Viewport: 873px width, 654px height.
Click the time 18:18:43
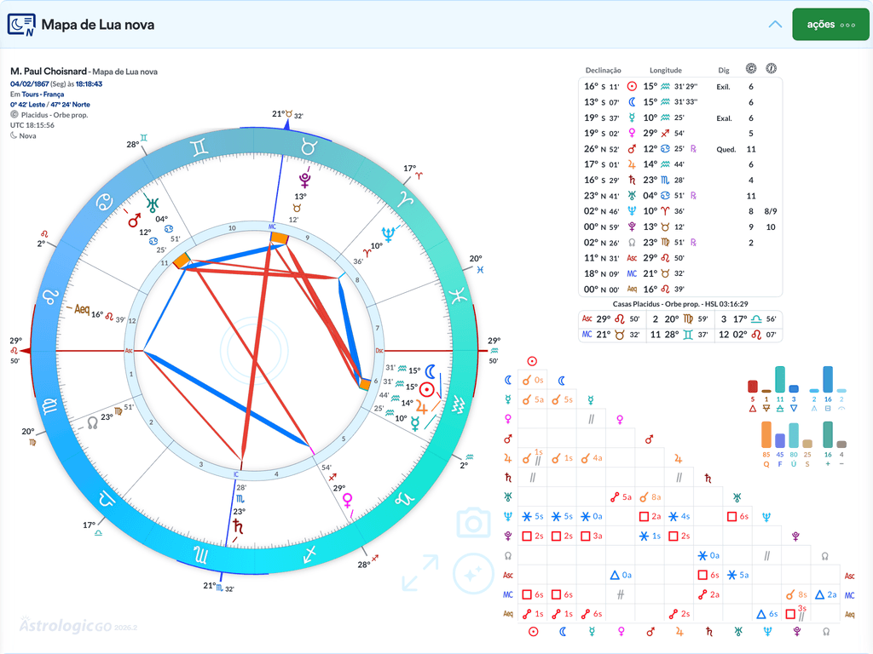tap(89, 84)
